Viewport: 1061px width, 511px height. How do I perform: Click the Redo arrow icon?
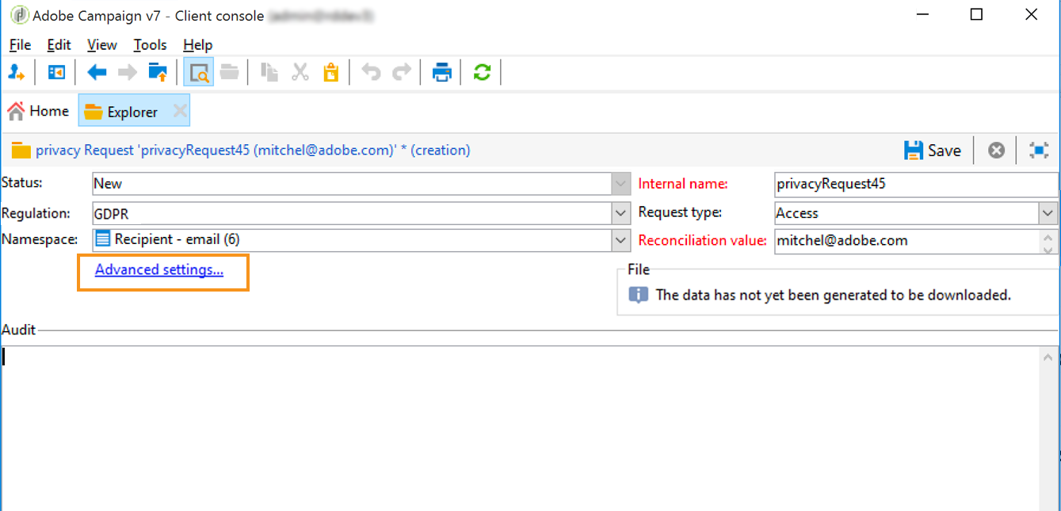click(402, 73)
